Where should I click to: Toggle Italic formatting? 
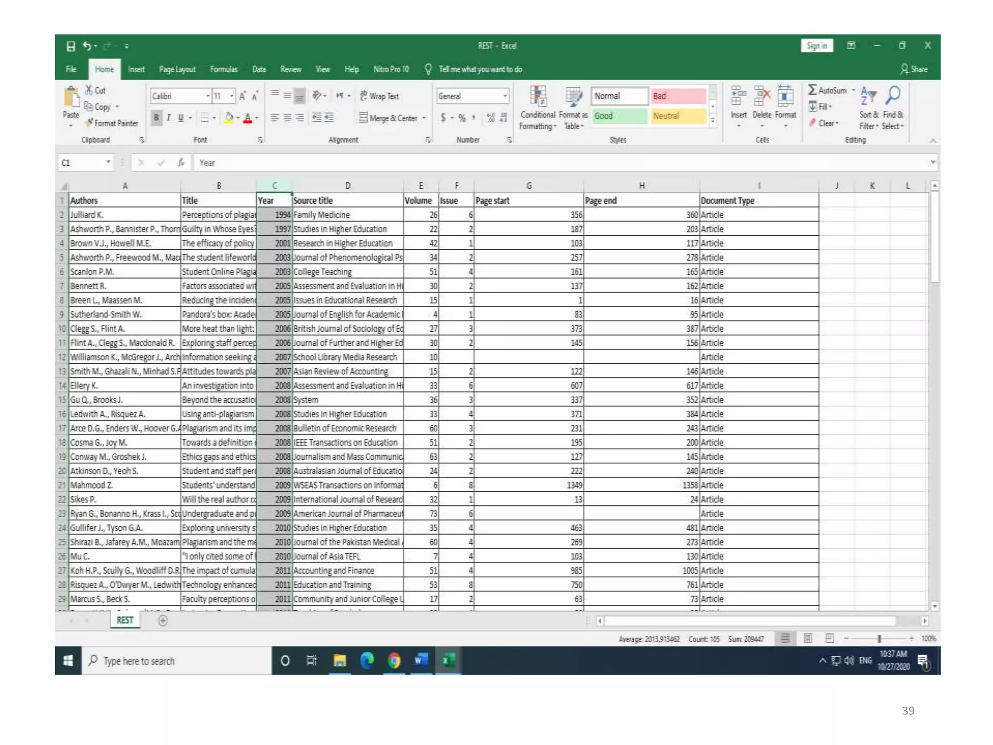169,118
